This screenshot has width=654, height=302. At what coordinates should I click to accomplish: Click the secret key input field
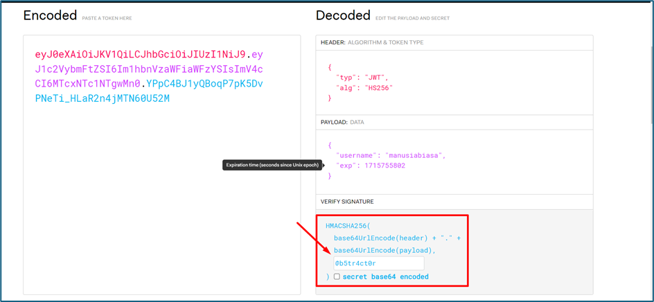pos(379,264)
